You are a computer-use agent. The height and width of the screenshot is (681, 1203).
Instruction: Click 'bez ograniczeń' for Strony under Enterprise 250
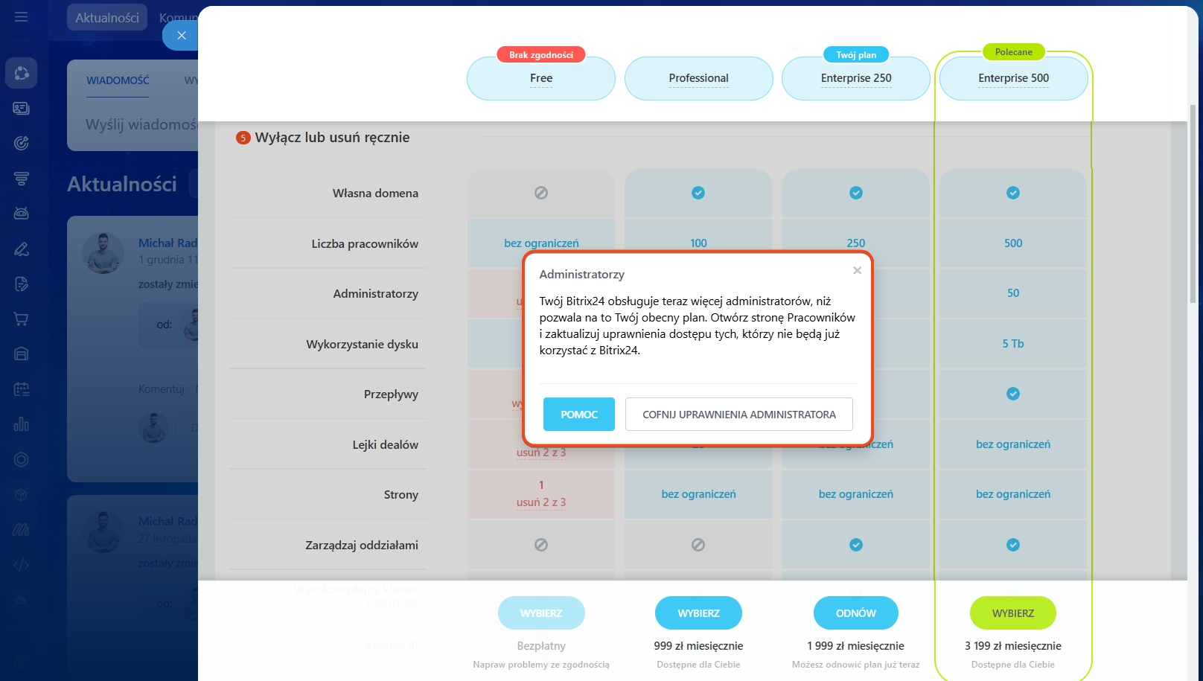point(856,494)
